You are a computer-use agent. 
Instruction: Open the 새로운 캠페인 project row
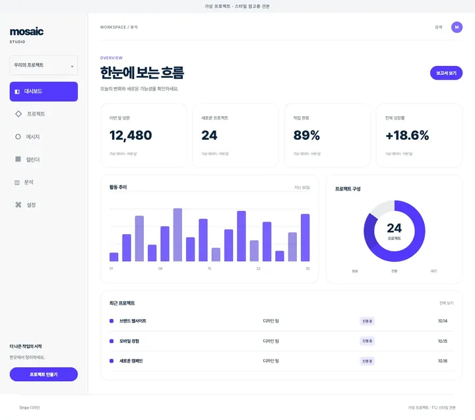(282, 361)
